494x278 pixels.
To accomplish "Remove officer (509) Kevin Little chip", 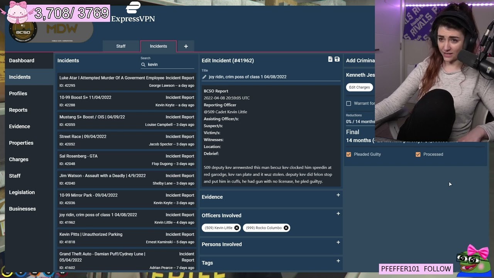I will click(237, 228).
